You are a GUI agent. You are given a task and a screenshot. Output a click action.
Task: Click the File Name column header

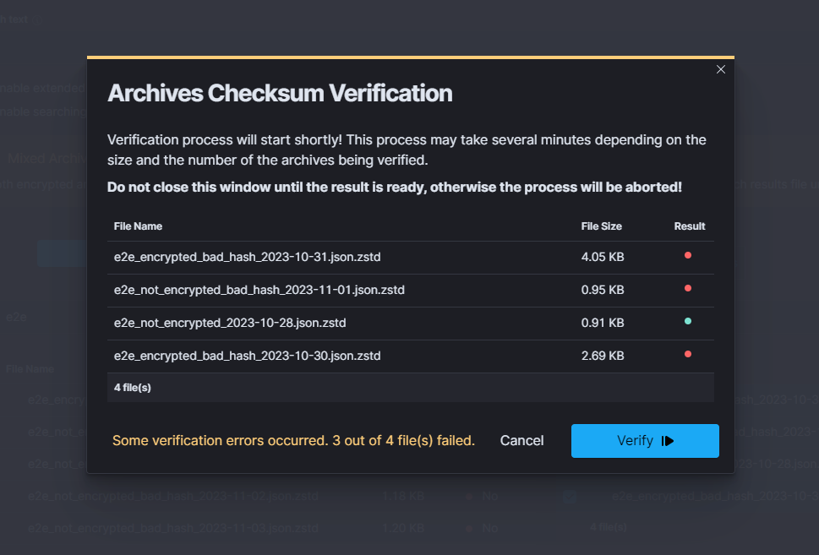click(x=138, y=226)
